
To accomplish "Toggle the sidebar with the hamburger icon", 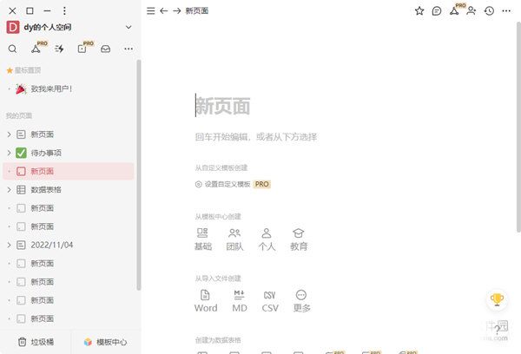I will coord(150,11).
